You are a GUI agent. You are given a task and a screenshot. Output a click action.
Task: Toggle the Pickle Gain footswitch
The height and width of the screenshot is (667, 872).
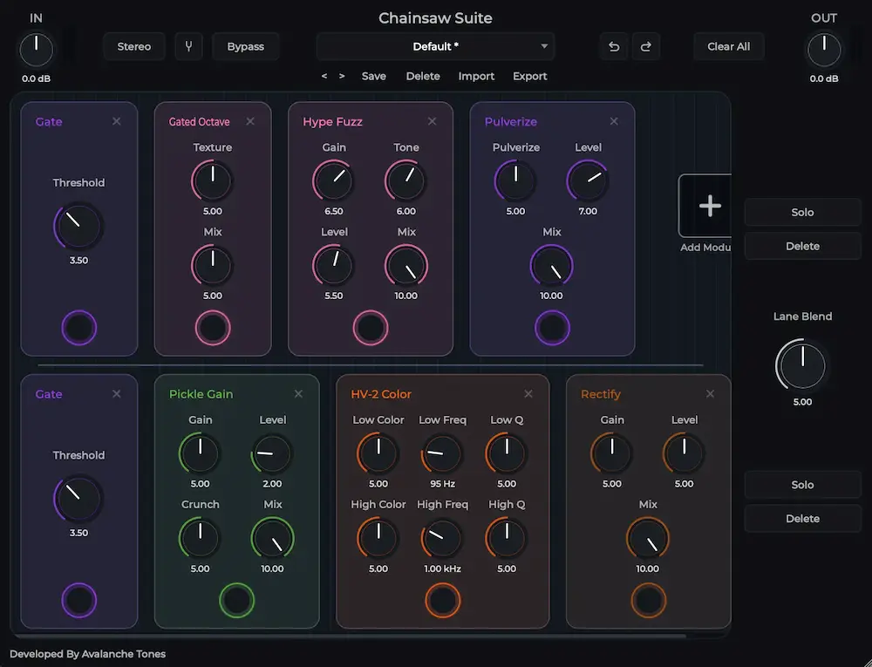237,600
